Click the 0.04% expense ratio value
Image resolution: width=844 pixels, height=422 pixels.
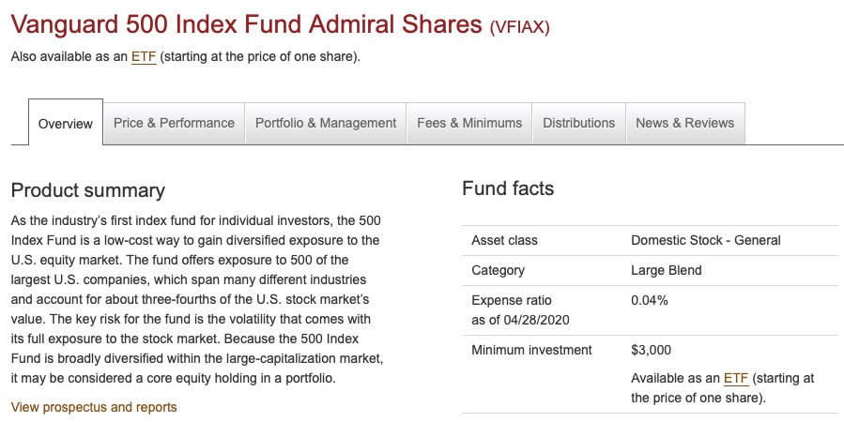pyautogui.click(x=650, y=301)
